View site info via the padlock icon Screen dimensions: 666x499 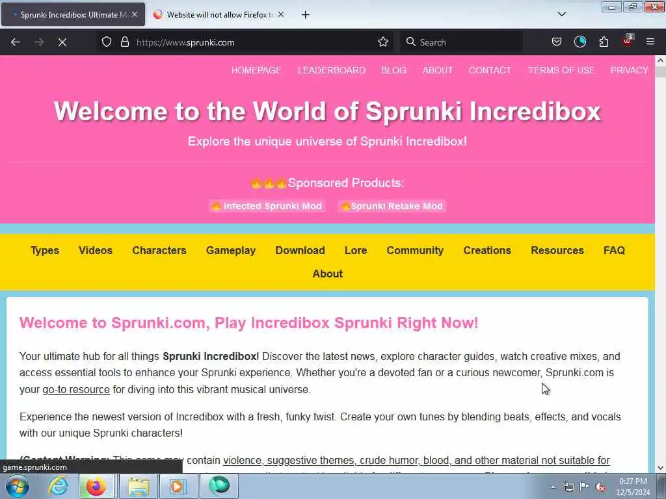[x=124, y=42]
